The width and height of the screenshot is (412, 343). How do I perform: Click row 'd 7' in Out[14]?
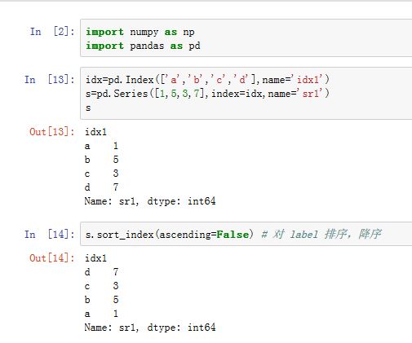pyautogui.click(x=101, y=272)
